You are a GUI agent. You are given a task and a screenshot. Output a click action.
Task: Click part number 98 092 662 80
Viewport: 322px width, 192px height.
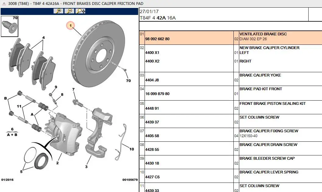(157, 39)
